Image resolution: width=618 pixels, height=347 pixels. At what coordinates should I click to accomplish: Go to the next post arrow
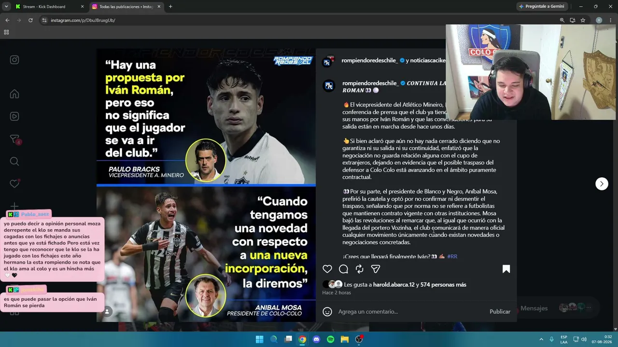tap(602, 184)
